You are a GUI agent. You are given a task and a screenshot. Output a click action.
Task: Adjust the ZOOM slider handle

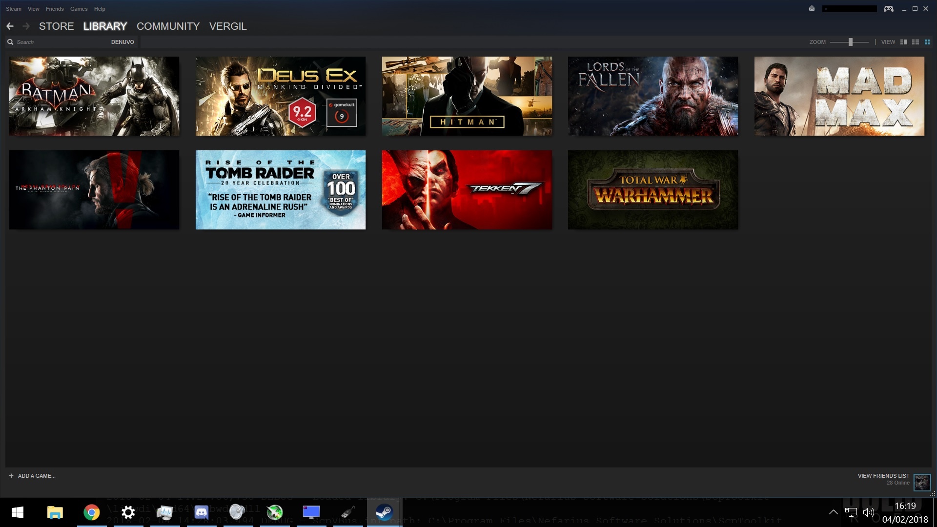click(850, 42)
